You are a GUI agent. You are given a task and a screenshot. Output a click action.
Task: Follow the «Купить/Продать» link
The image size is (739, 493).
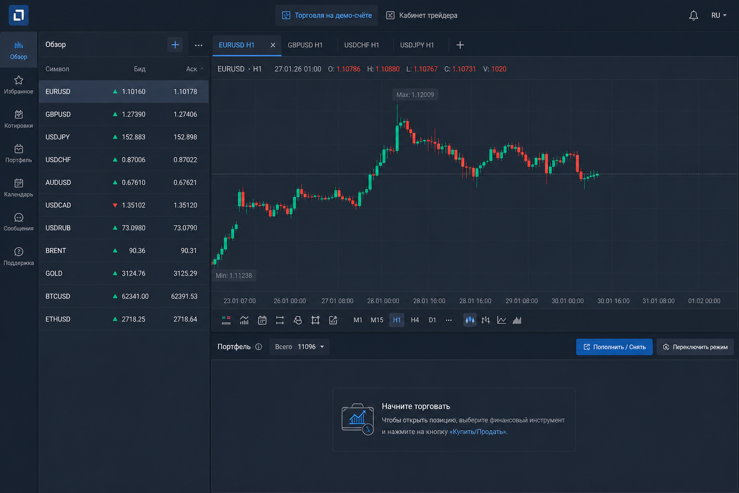(x=478, y=432)
